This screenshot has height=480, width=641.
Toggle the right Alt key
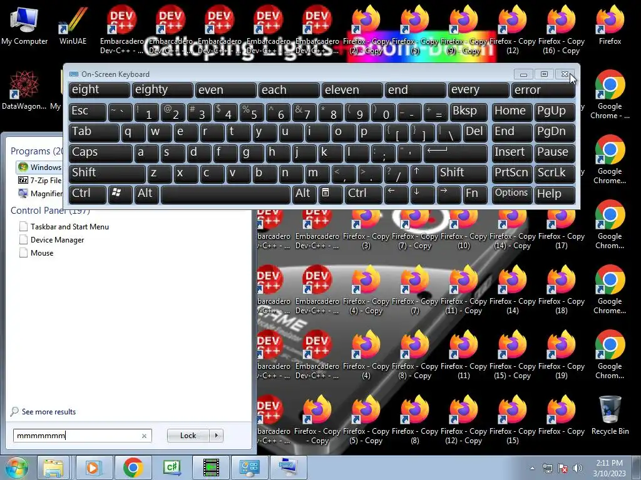(304, 194)
